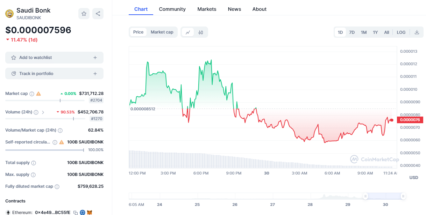Open the share icon next to title
The width and height of the screenshot is (426, 215).
(98, 14)
